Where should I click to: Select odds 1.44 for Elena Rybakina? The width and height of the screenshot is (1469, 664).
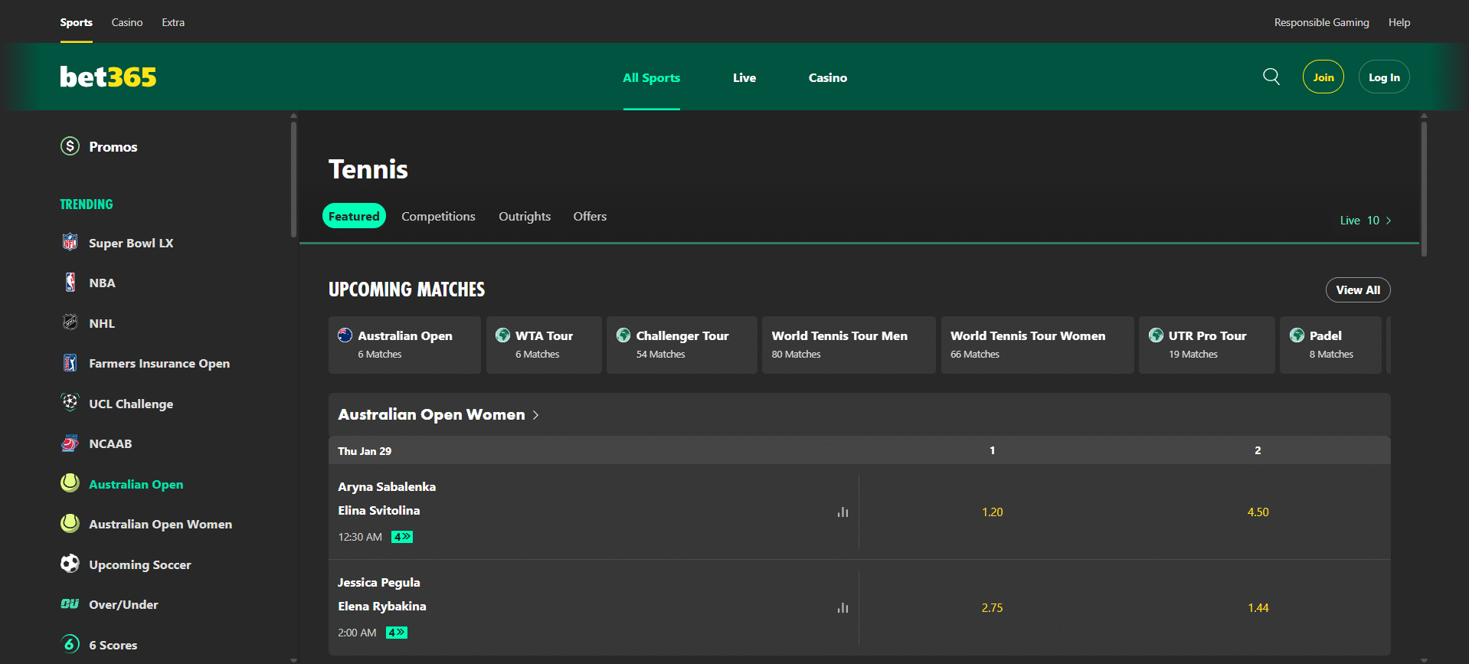[1258, 607]
